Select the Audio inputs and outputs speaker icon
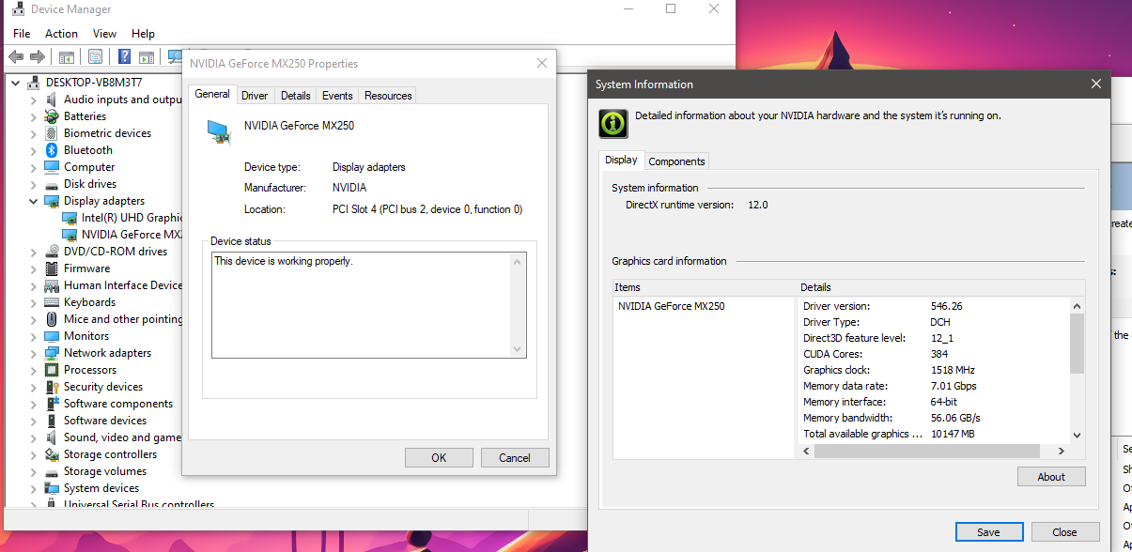Image resolution: width=1132 pixels, height=552 pixels. pos(52,100)
